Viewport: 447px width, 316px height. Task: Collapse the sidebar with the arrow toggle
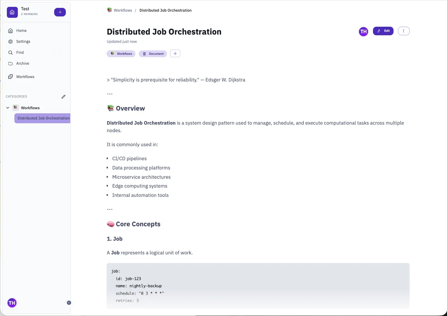(x=69, y=303)
